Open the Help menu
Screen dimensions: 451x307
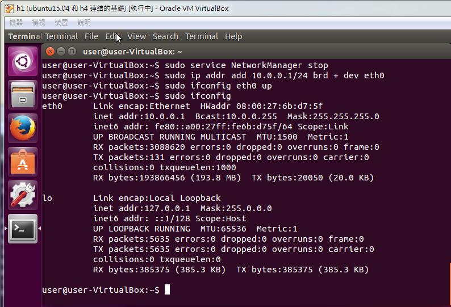233,36
